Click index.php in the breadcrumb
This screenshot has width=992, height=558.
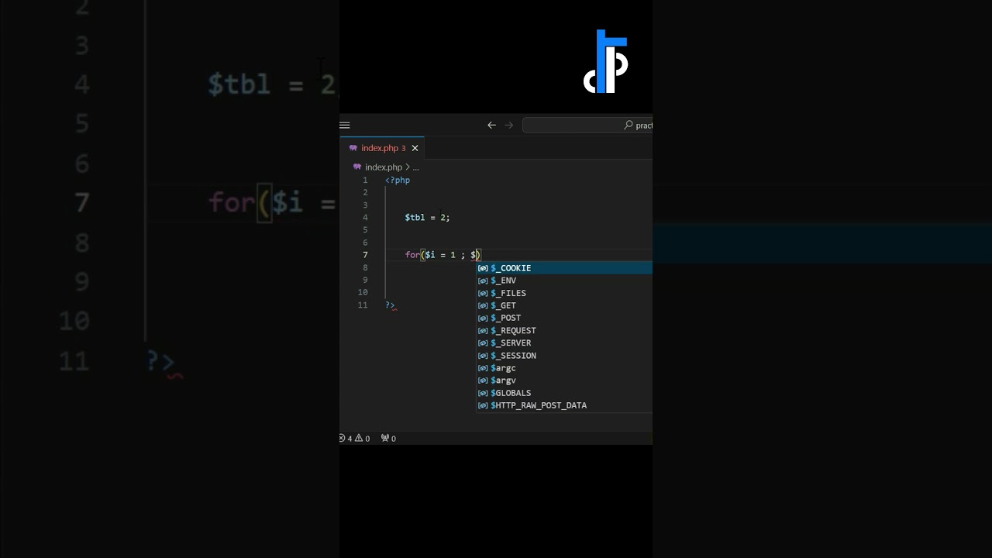coord(384,167)
